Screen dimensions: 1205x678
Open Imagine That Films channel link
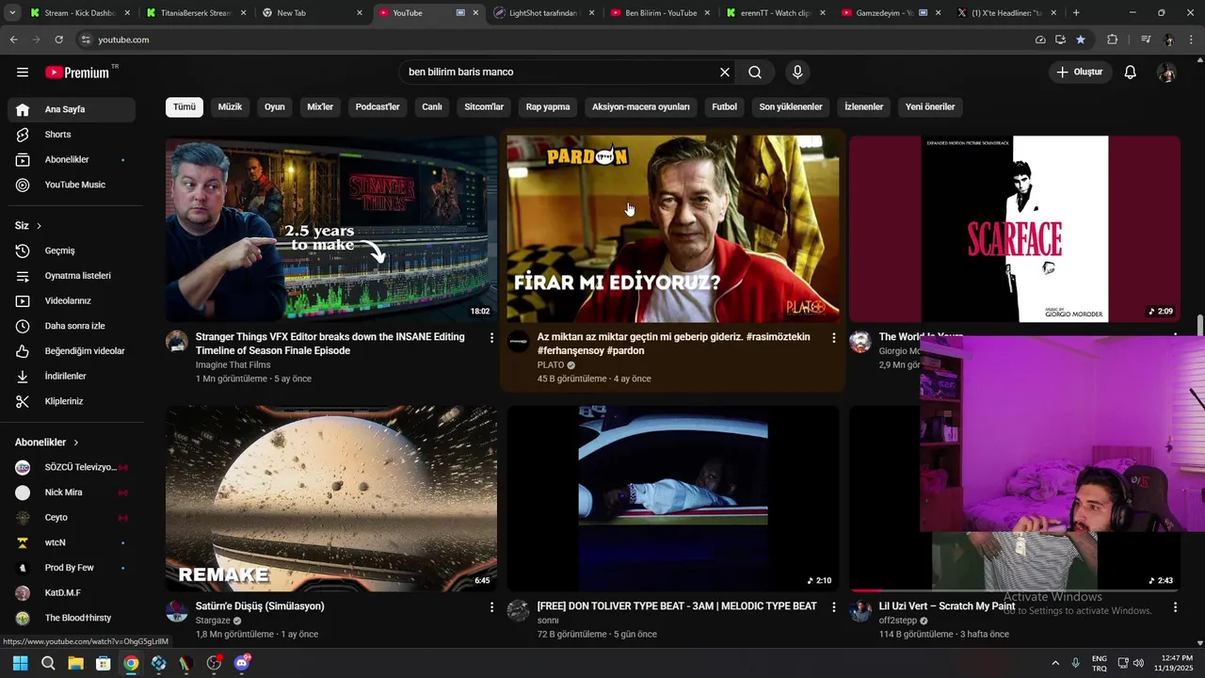233,365
